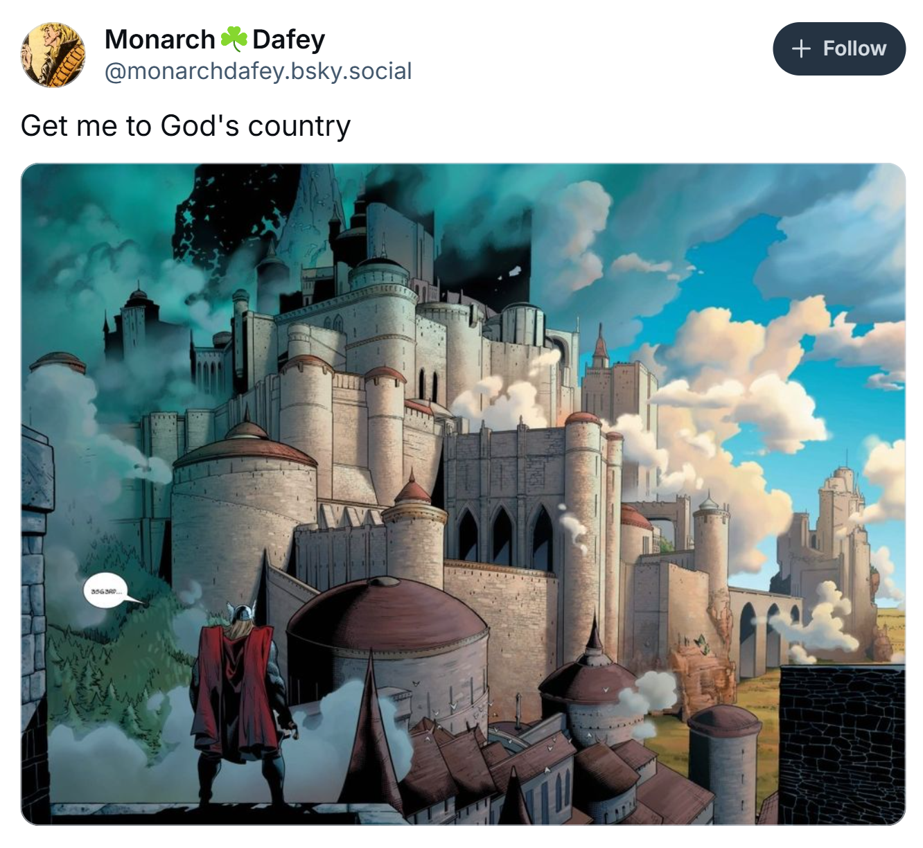Click the shamrock emoji in the display name
The width and height of the screenshot is (923, 848).
pos(234,39)
